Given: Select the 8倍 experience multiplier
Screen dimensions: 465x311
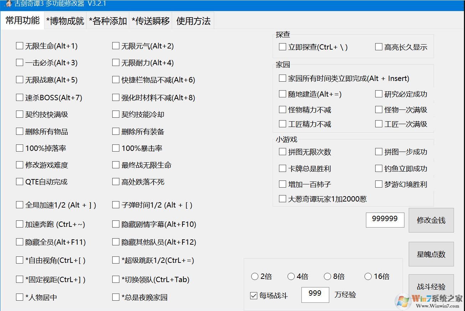Looking at the screenshot, I should tap(327, 276).
